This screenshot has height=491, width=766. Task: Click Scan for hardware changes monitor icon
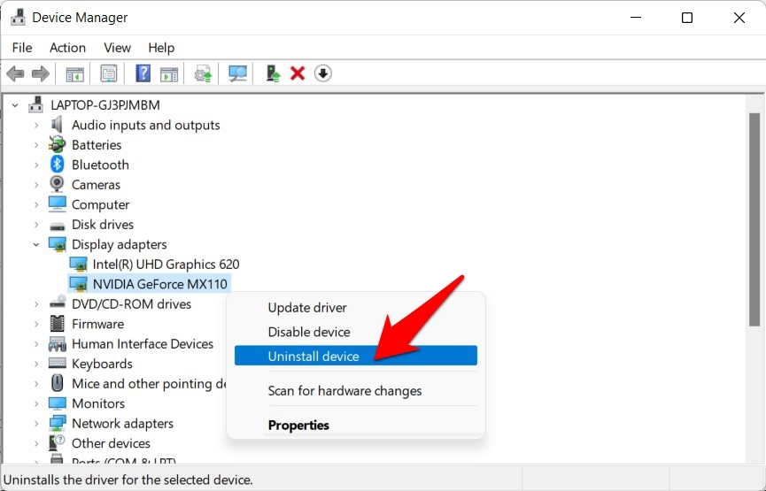(x=237, y=73)
